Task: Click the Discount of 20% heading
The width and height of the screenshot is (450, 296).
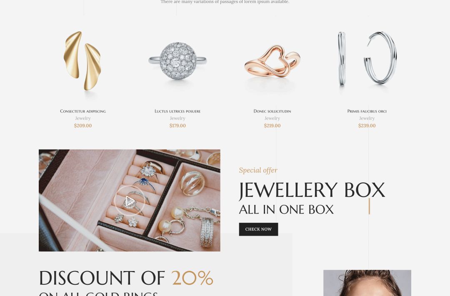Action: point(126,278)
